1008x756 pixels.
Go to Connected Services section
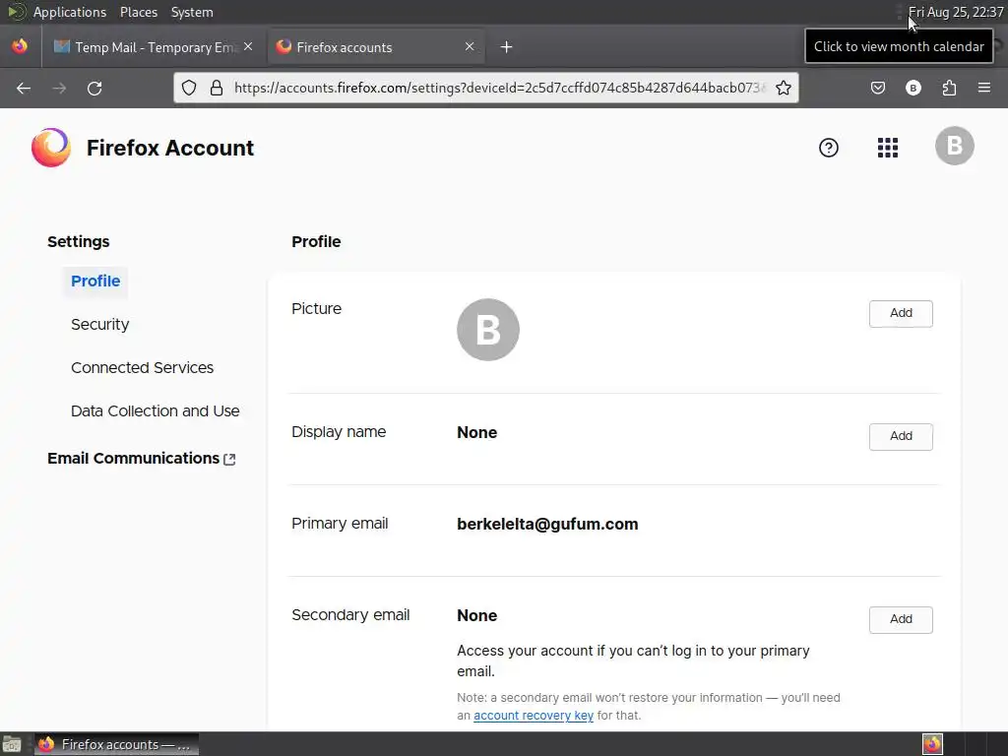142,368
